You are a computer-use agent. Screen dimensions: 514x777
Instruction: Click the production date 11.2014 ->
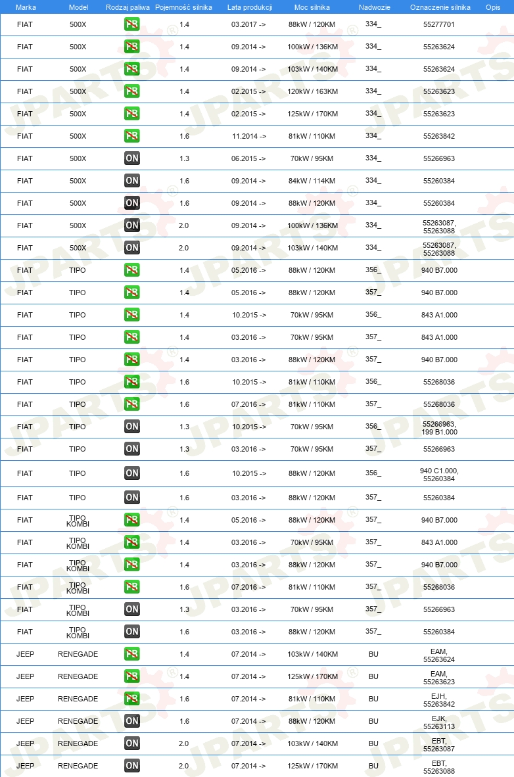249,136
